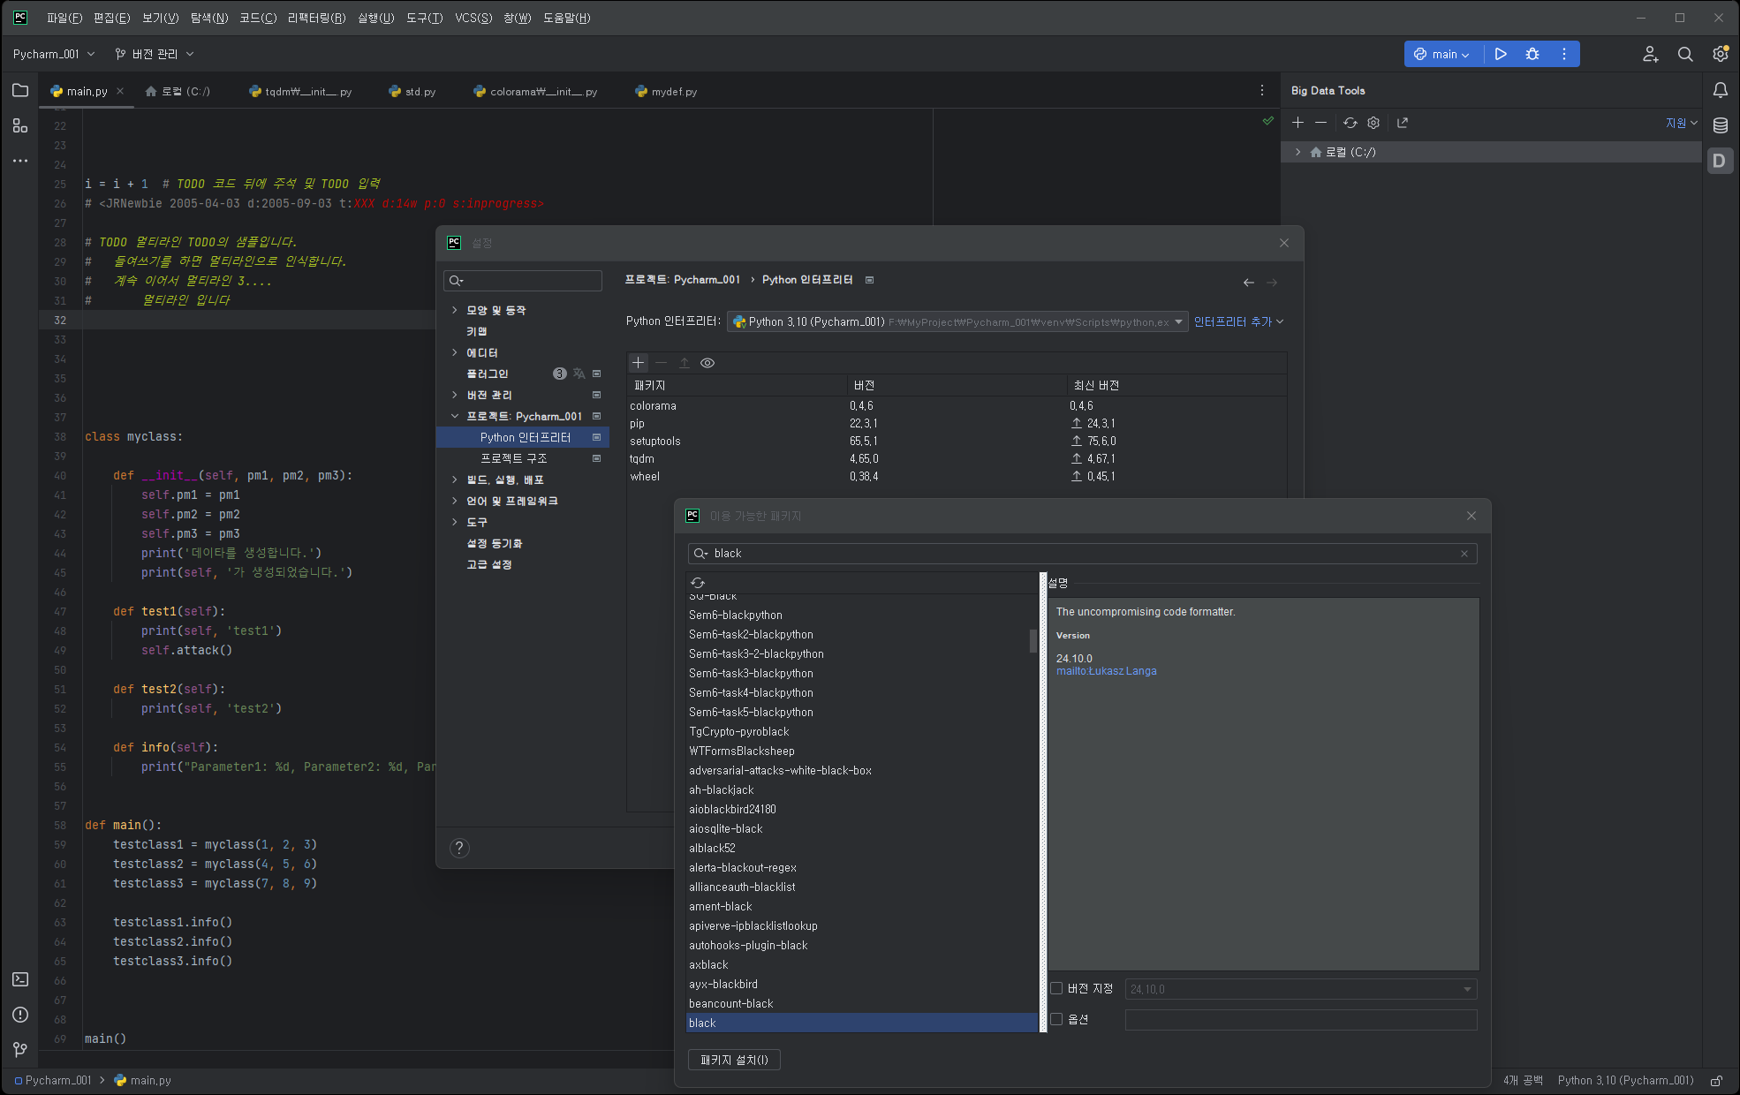
Task: Click the install package plus icon
Action: click(x=639, y=363)
